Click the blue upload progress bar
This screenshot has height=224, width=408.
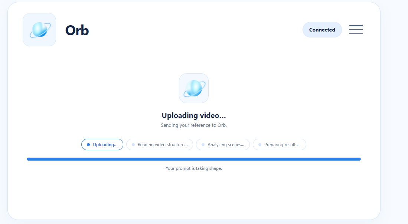coord(194,159)
